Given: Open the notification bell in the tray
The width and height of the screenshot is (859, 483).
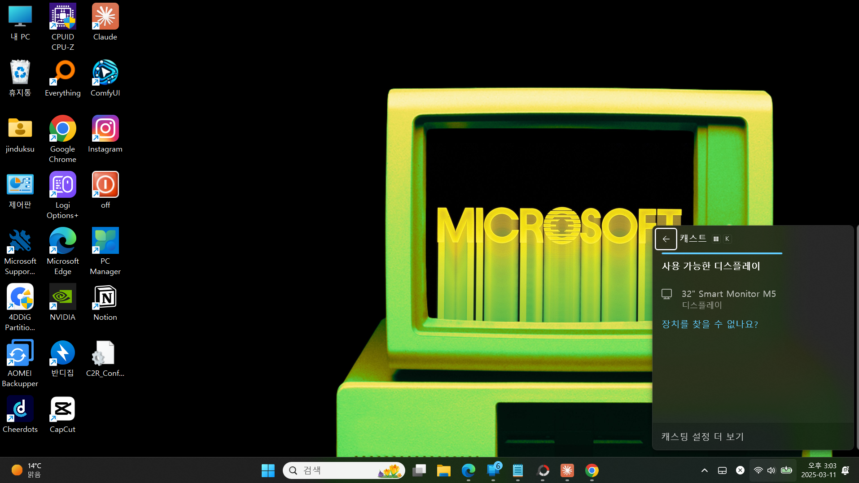Looking at the screenshot, I should click(x=846, y=470).
